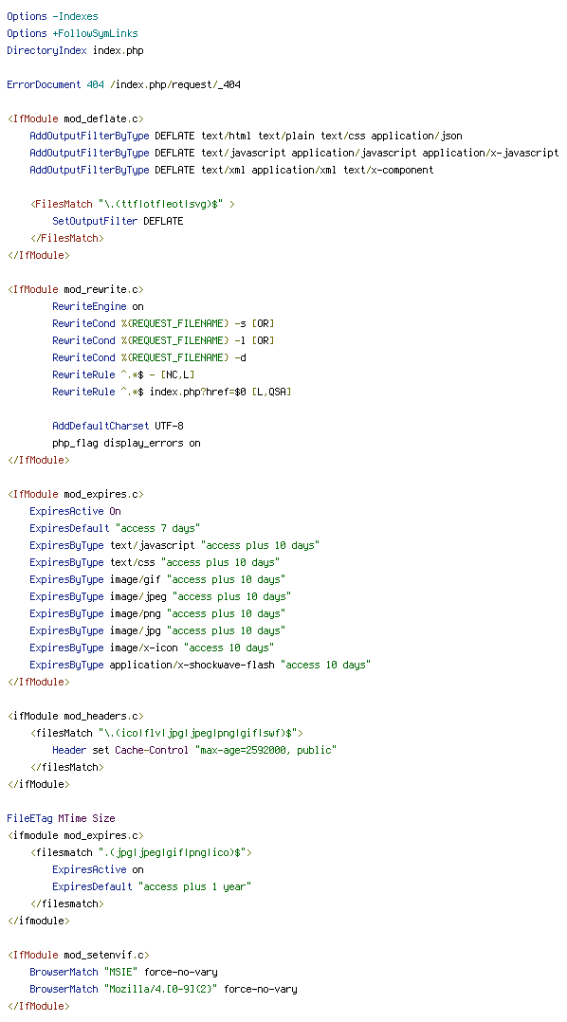Click the AddOutputFilterByType line ending in text/x-component
This screenshot has width=567, height=1022.
[231, 170]
